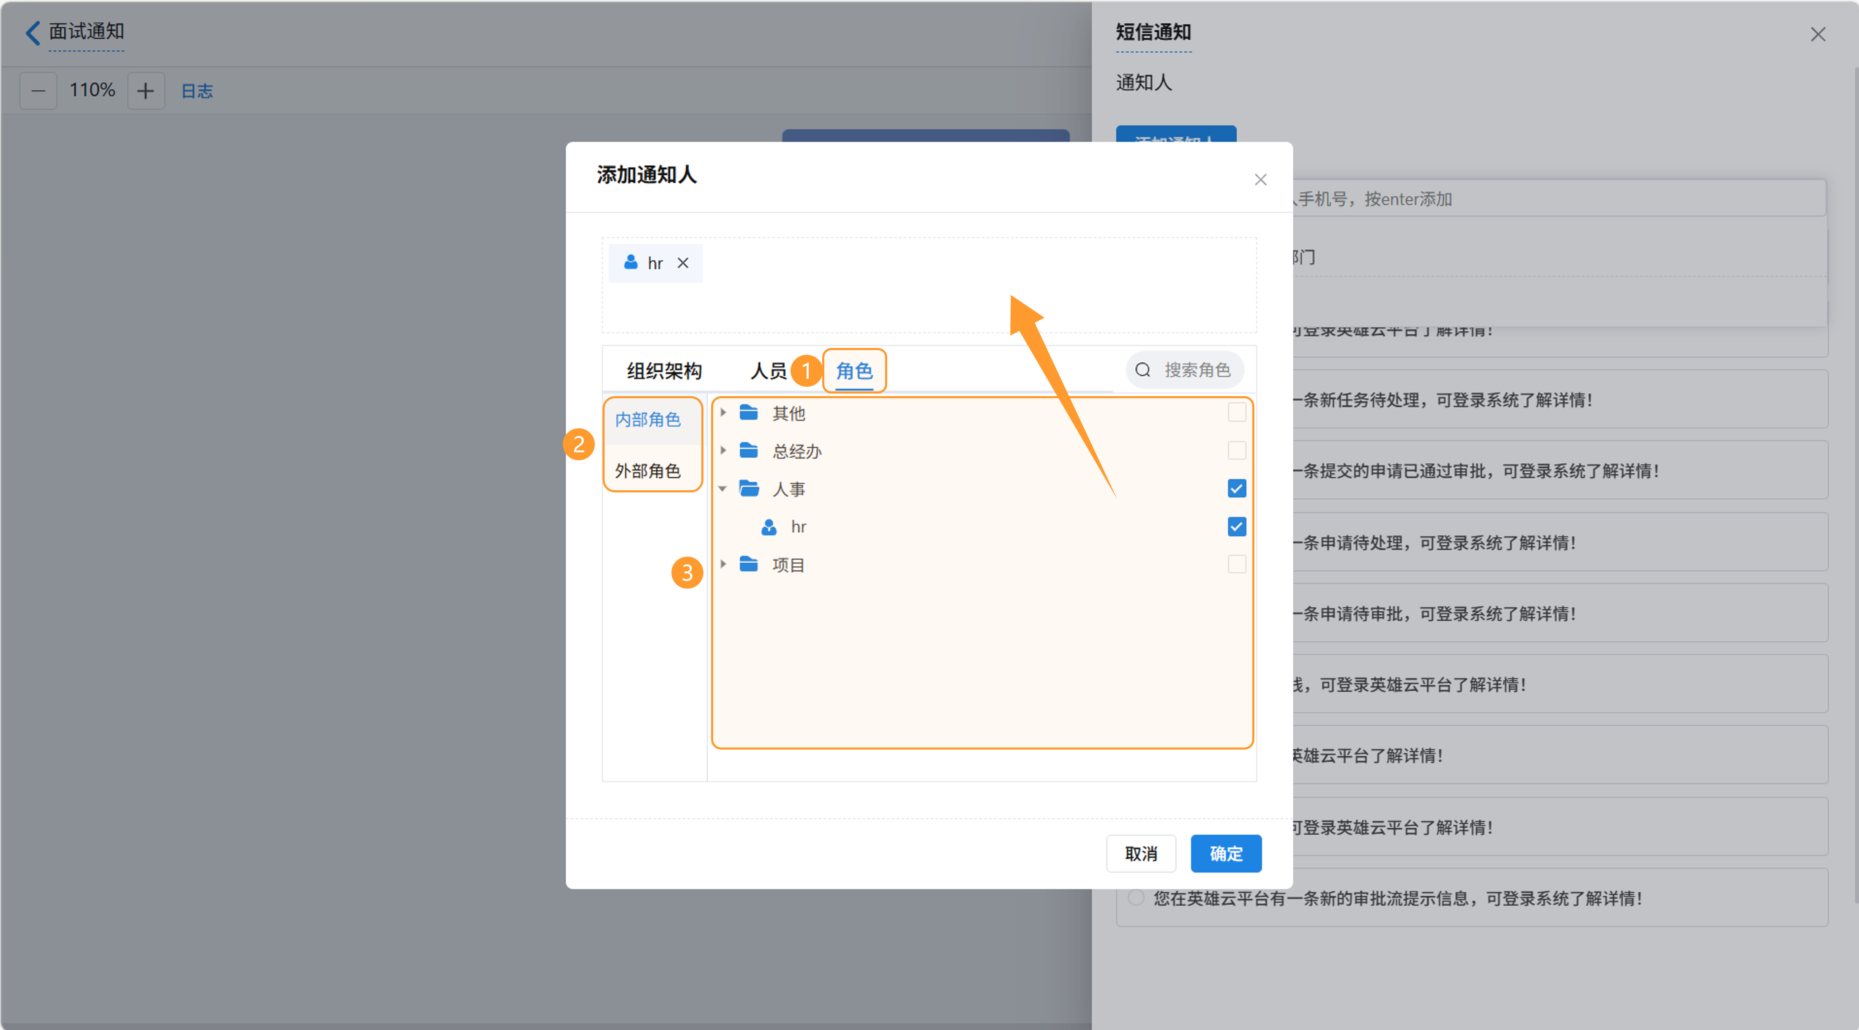Click the zoom out minus icon
The width and height of the screenshot is (1859, 1030).
pyautogui.click(x=38, y=91)
